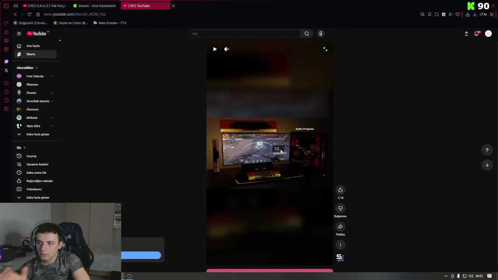Viewport: 498px width, 280px height.
Task: Go to previous Short with up arrow
Action: pyautogui.click(x=487, y=150)
